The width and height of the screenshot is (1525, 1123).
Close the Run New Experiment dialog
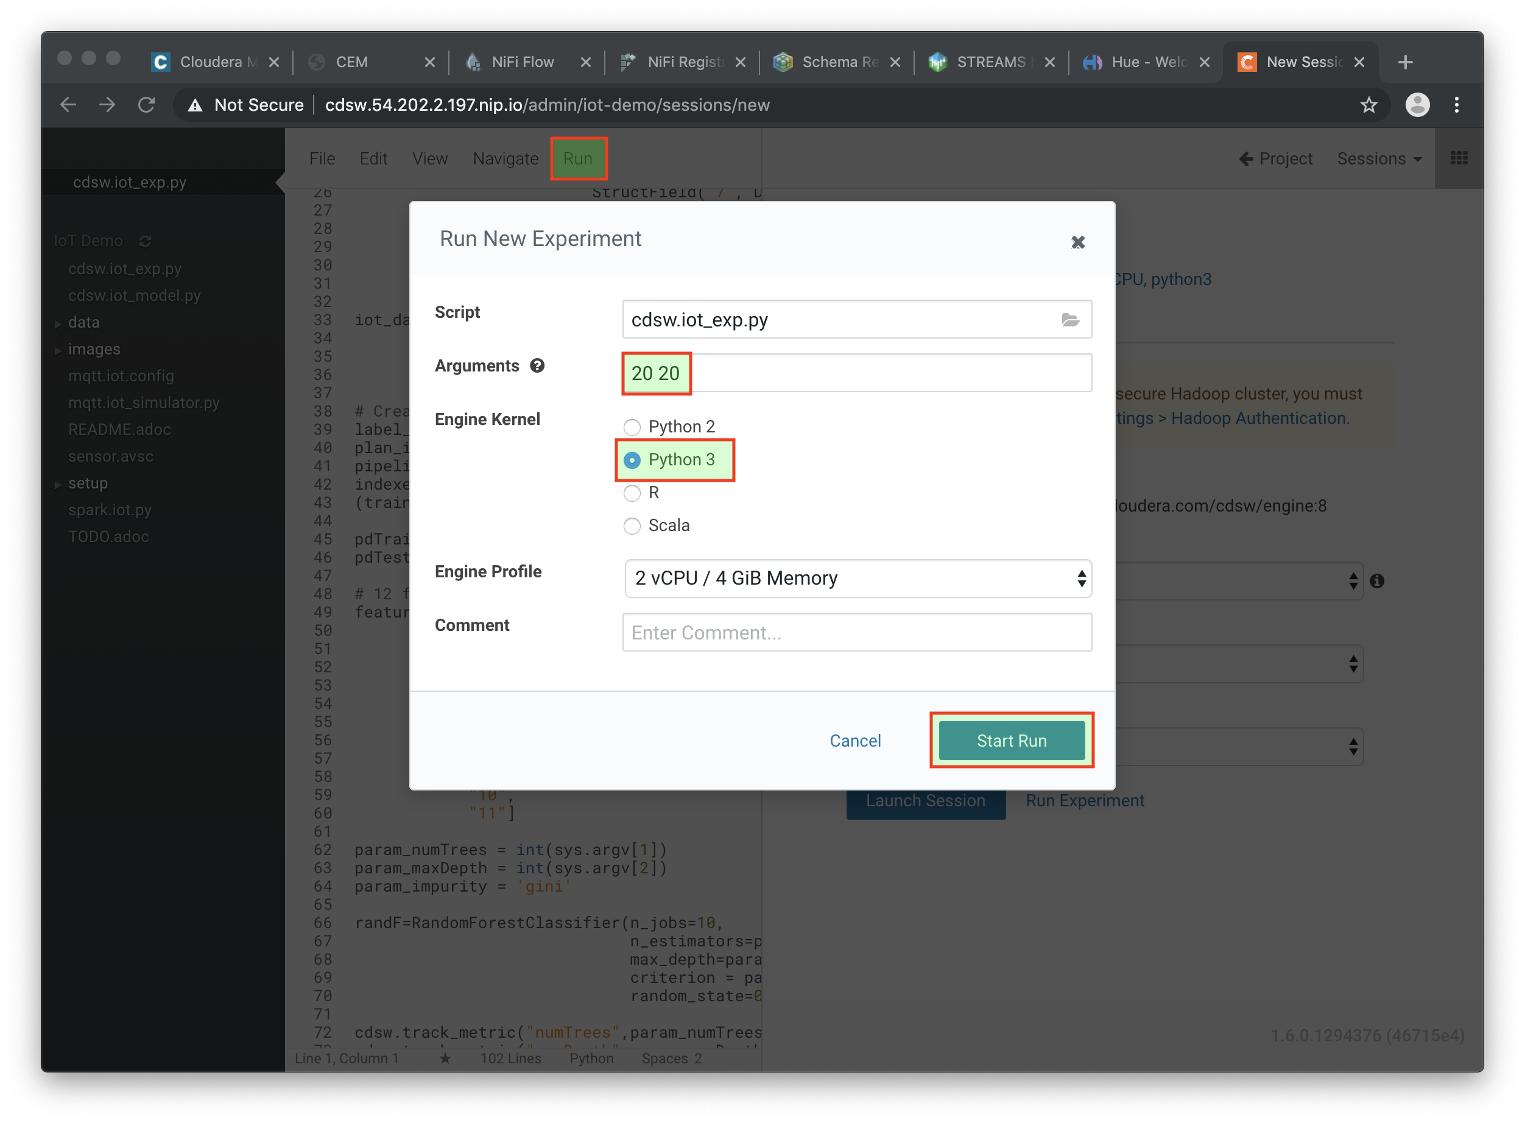tap(1077, 242)
